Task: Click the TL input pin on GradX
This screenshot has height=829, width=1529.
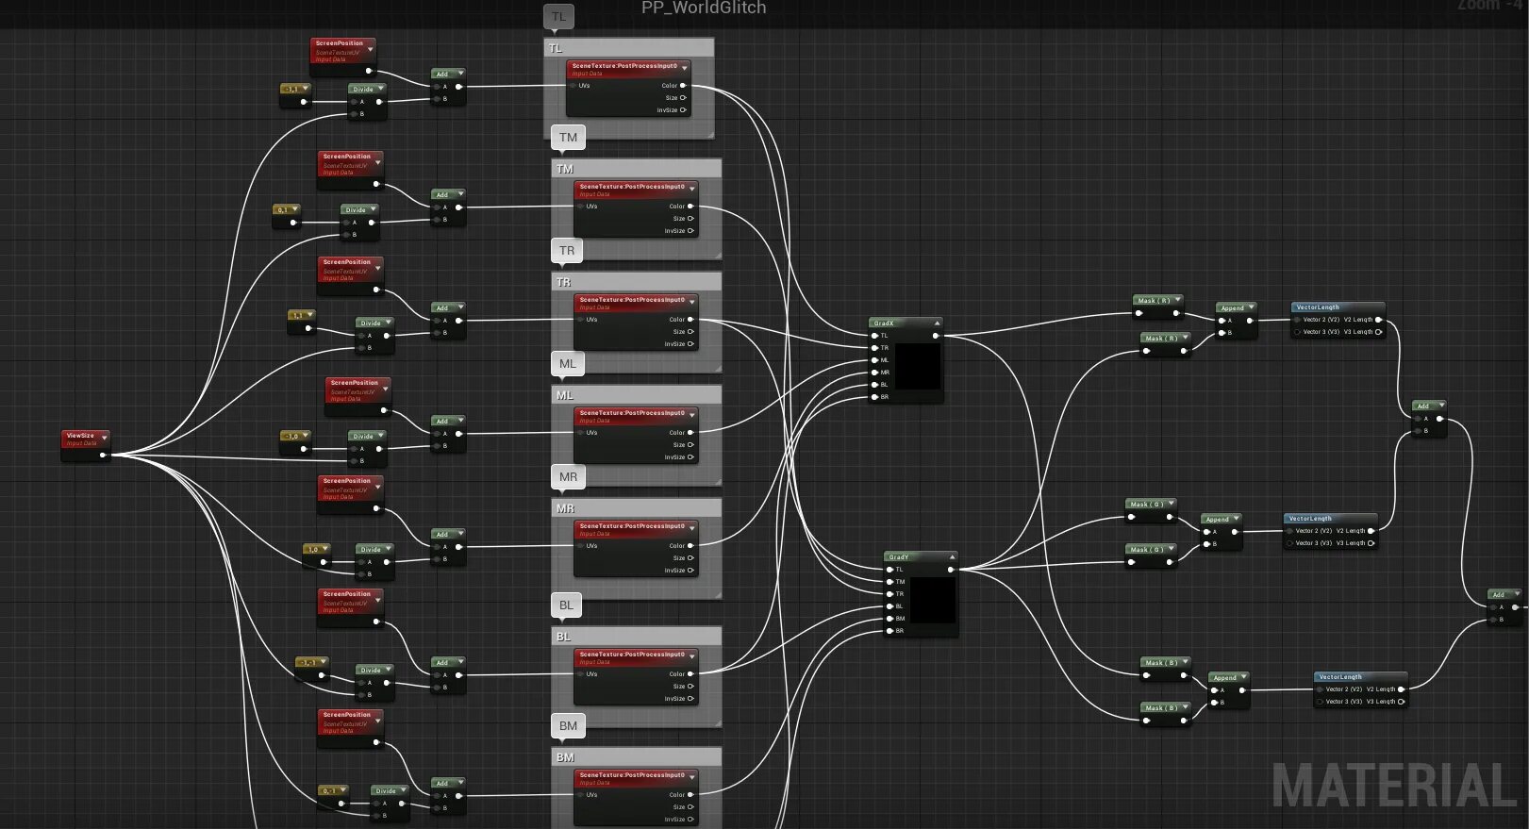Action: (x=874, y=336)
